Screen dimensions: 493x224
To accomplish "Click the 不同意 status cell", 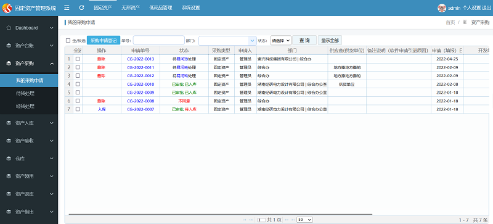I will click(x=184, y=101).
